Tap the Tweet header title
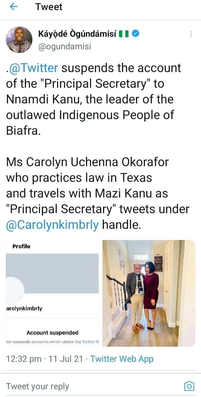The height and width of the screenshot is (397, 201). [x=49, y=7]
